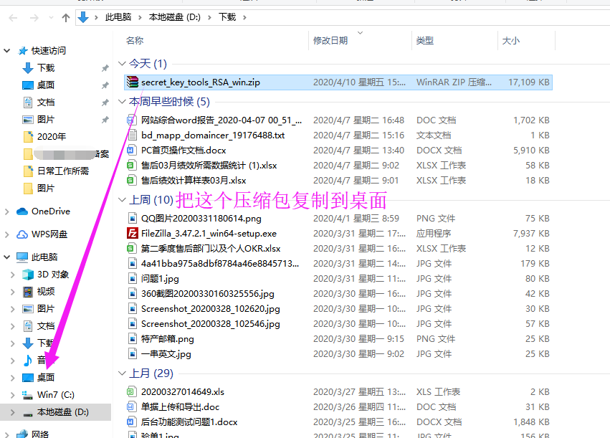The image size is (610, 438).
Task: Sort files by 修改日期 column header
Action: [x=330, y=41]
